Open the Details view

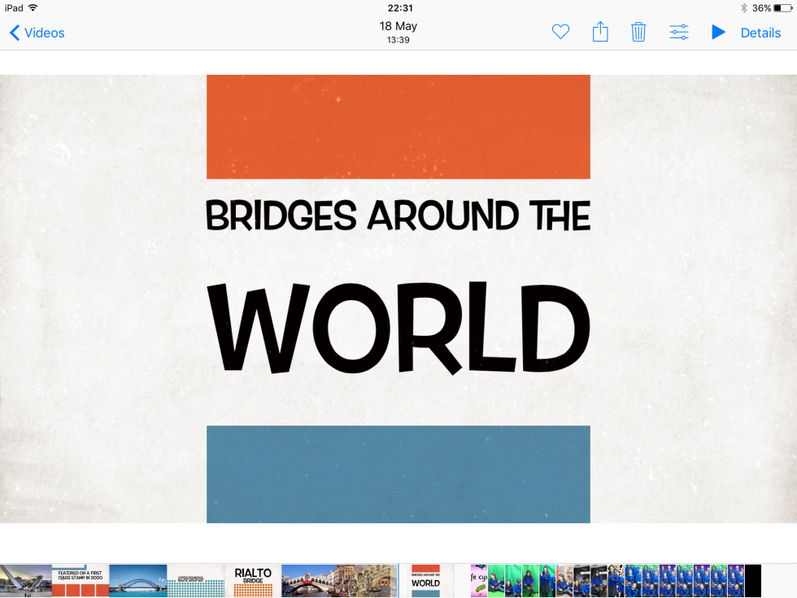tap(760, 33)
